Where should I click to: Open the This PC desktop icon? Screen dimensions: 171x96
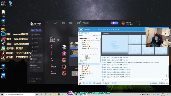(x=10, y=4)
